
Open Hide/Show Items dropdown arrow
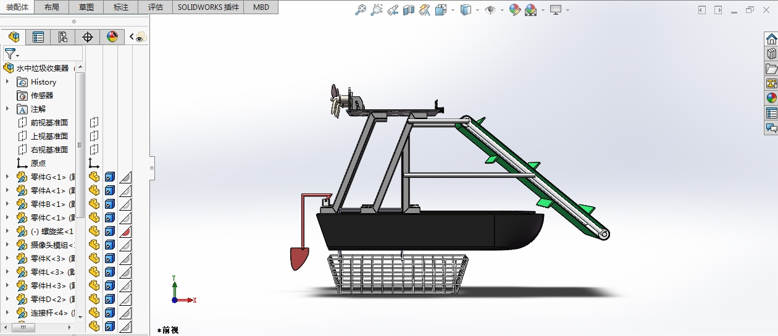[502, 10]
